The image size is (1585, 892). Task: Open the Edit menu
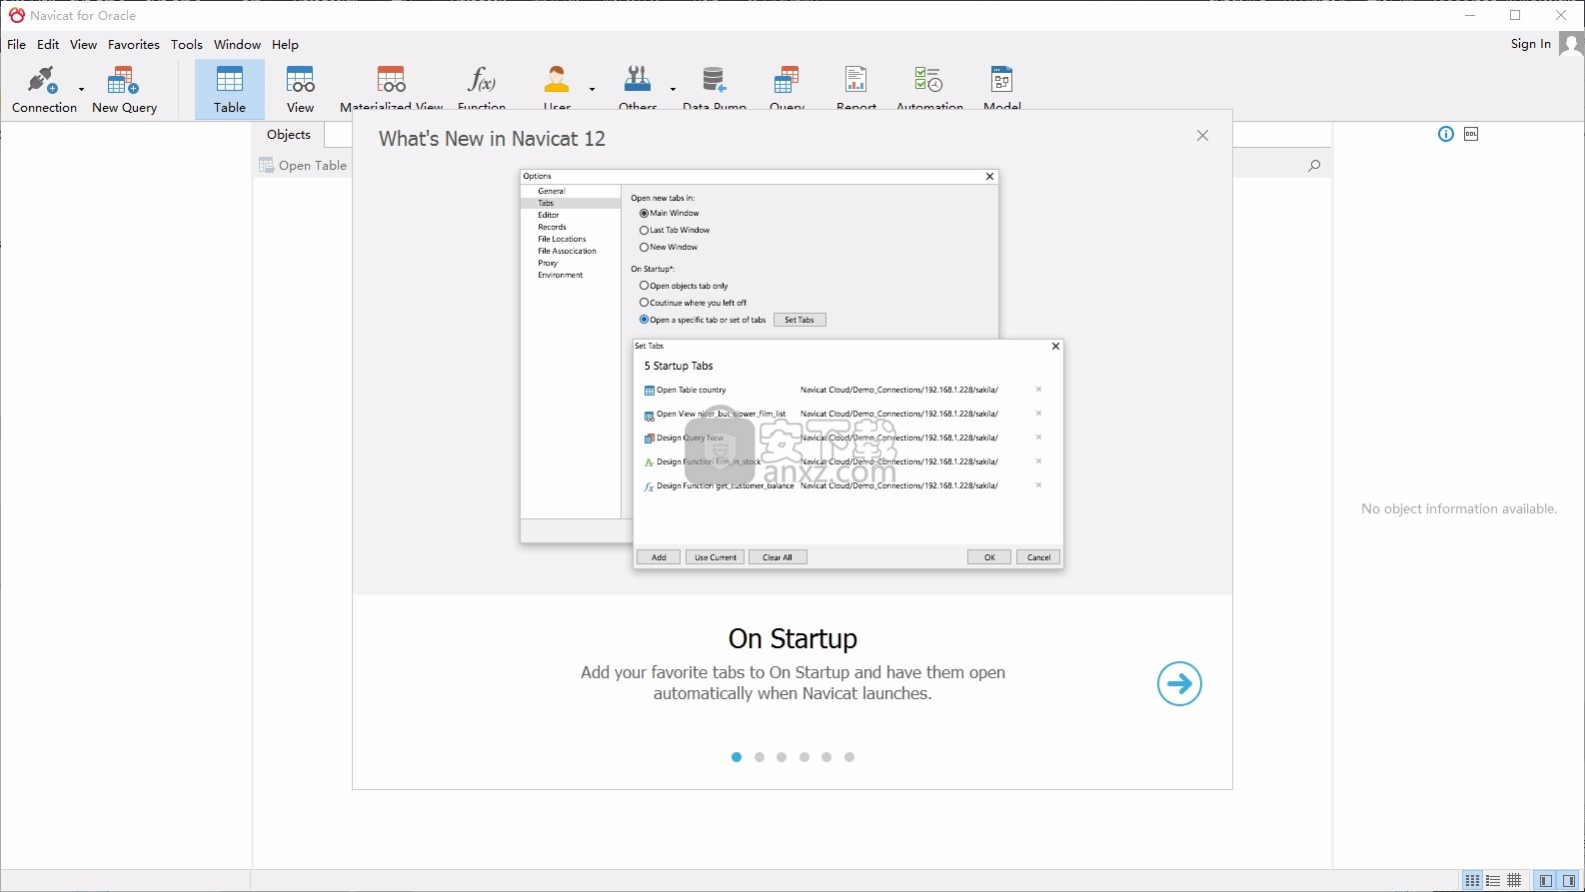click(48, 44)
